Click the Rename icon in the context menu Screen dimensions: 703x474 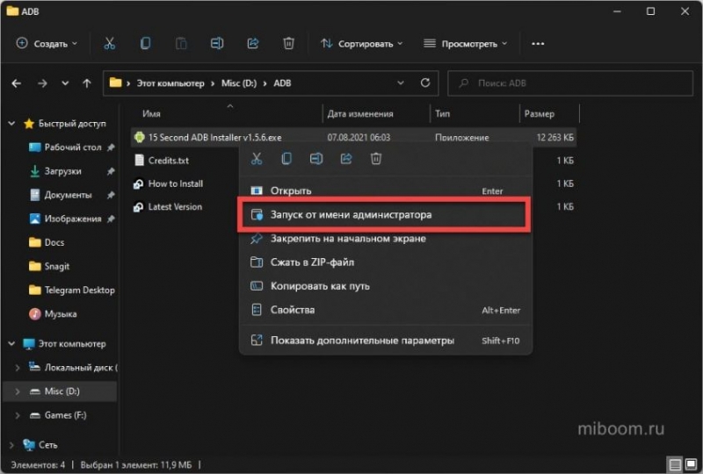click(316, 159)
